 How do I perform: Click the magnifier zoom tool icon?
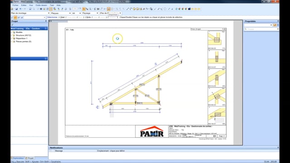(90, 9)
